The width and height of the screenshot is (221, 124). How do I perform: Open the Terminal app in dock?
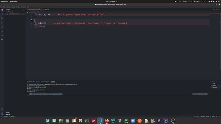coord(87,121)
